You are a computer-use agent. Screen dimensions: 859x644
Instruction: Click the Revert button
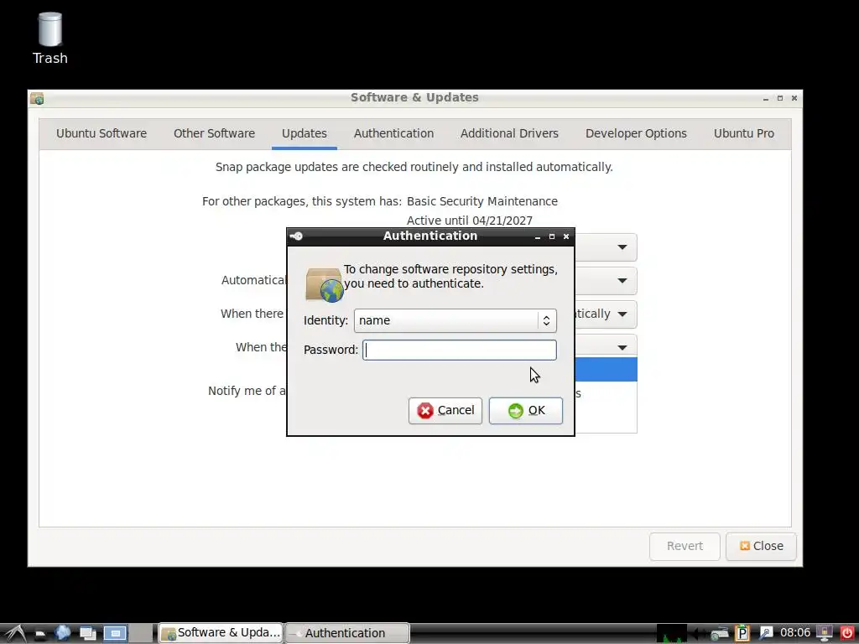click(685, 546)
